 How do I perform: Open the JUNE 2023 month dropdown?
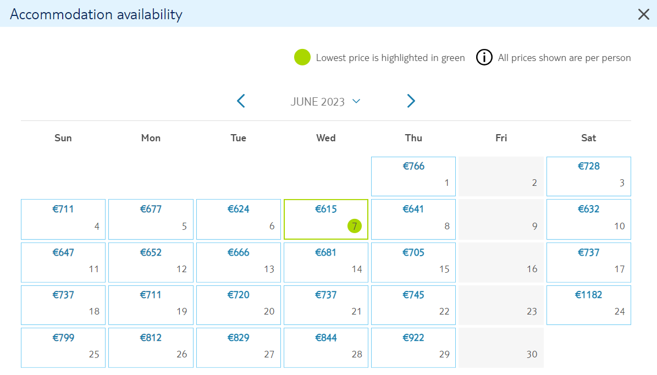[325, 101]
